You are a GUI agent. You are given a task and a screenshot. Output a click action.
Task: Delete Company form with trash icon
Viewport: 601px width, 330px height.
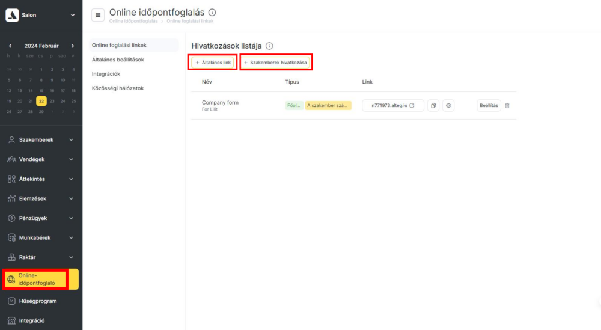pyautogui.click(x=507, y=105)
